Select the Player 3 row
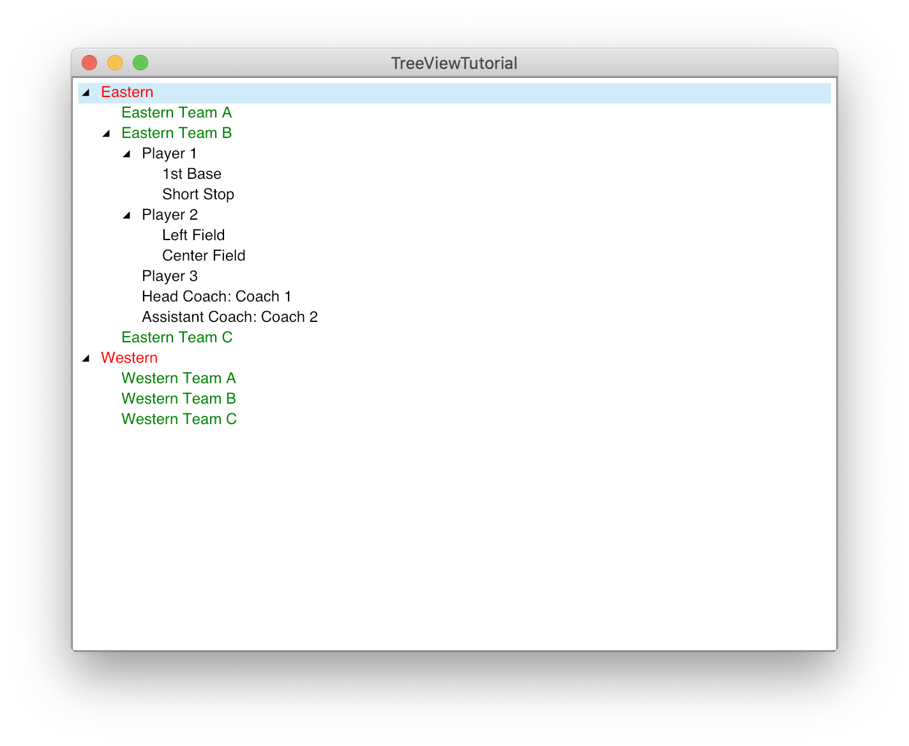This screenshot has width=909, height=746. (170, 276)
